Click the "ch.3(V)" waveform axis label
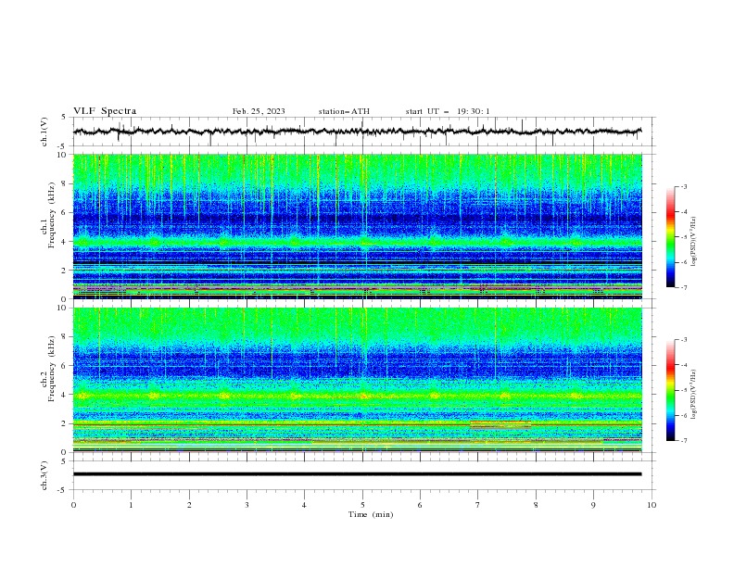 44,475
